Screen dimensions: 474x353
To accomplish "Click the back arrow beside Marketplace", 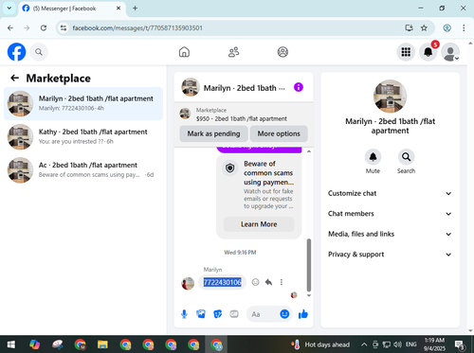I will [x=14, y=78].
